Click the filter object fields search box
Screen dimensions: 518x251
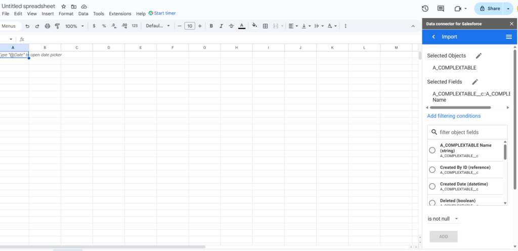coord(467,132)
